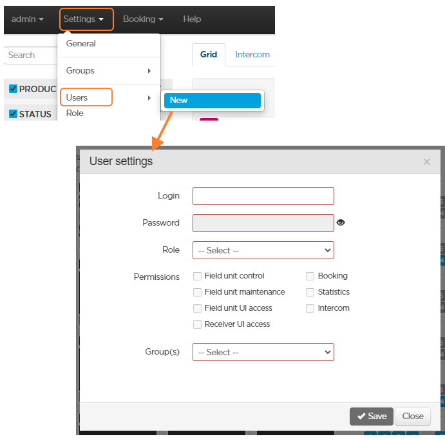Image resolution: width=445 pixels, height=441 pixels.
Task: Click New in Users submenu
Action: pyautogui.click(x=212, y=101)
